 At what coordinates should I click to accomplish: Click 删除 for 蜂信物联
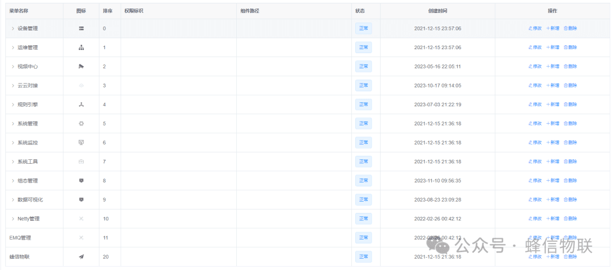pos(570,257)
